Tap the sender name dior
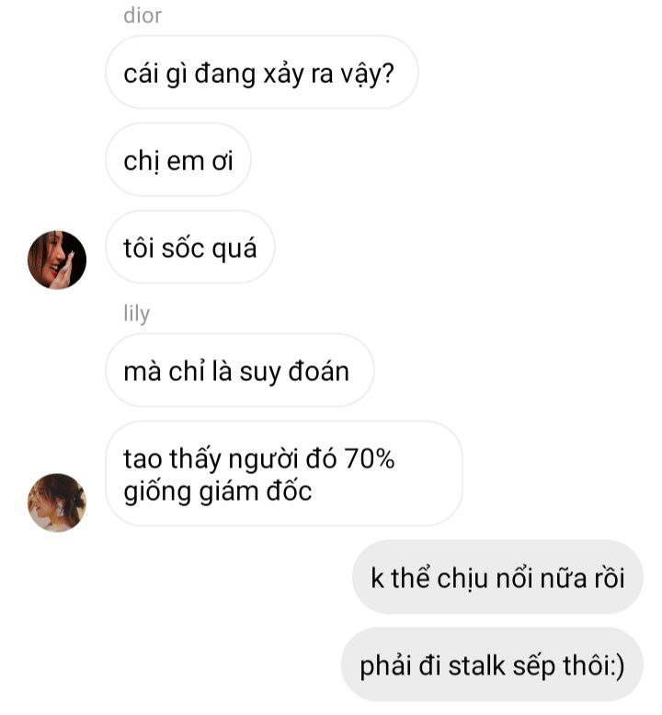The width and height of the screenshot is (662, 715). (143, 16)
